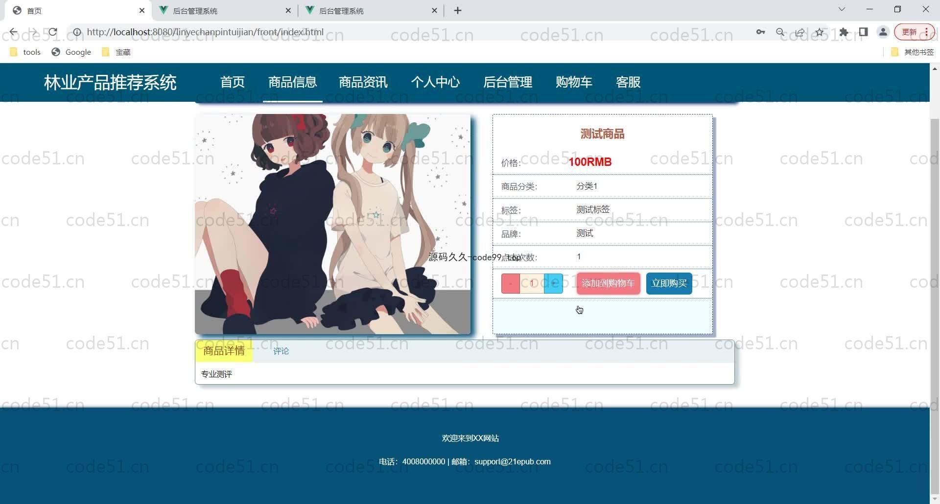The width and height of the screenshot is (940, 504).
Task: Click 立即购买 button
Action: [669, 283]
